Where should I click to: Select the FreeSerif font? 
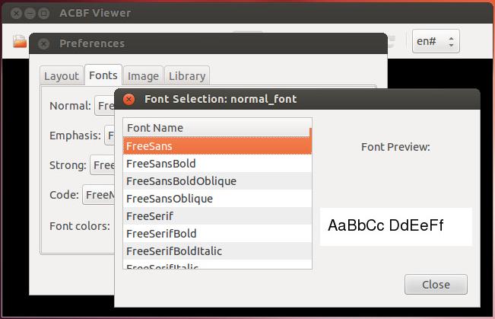point(217,216)
